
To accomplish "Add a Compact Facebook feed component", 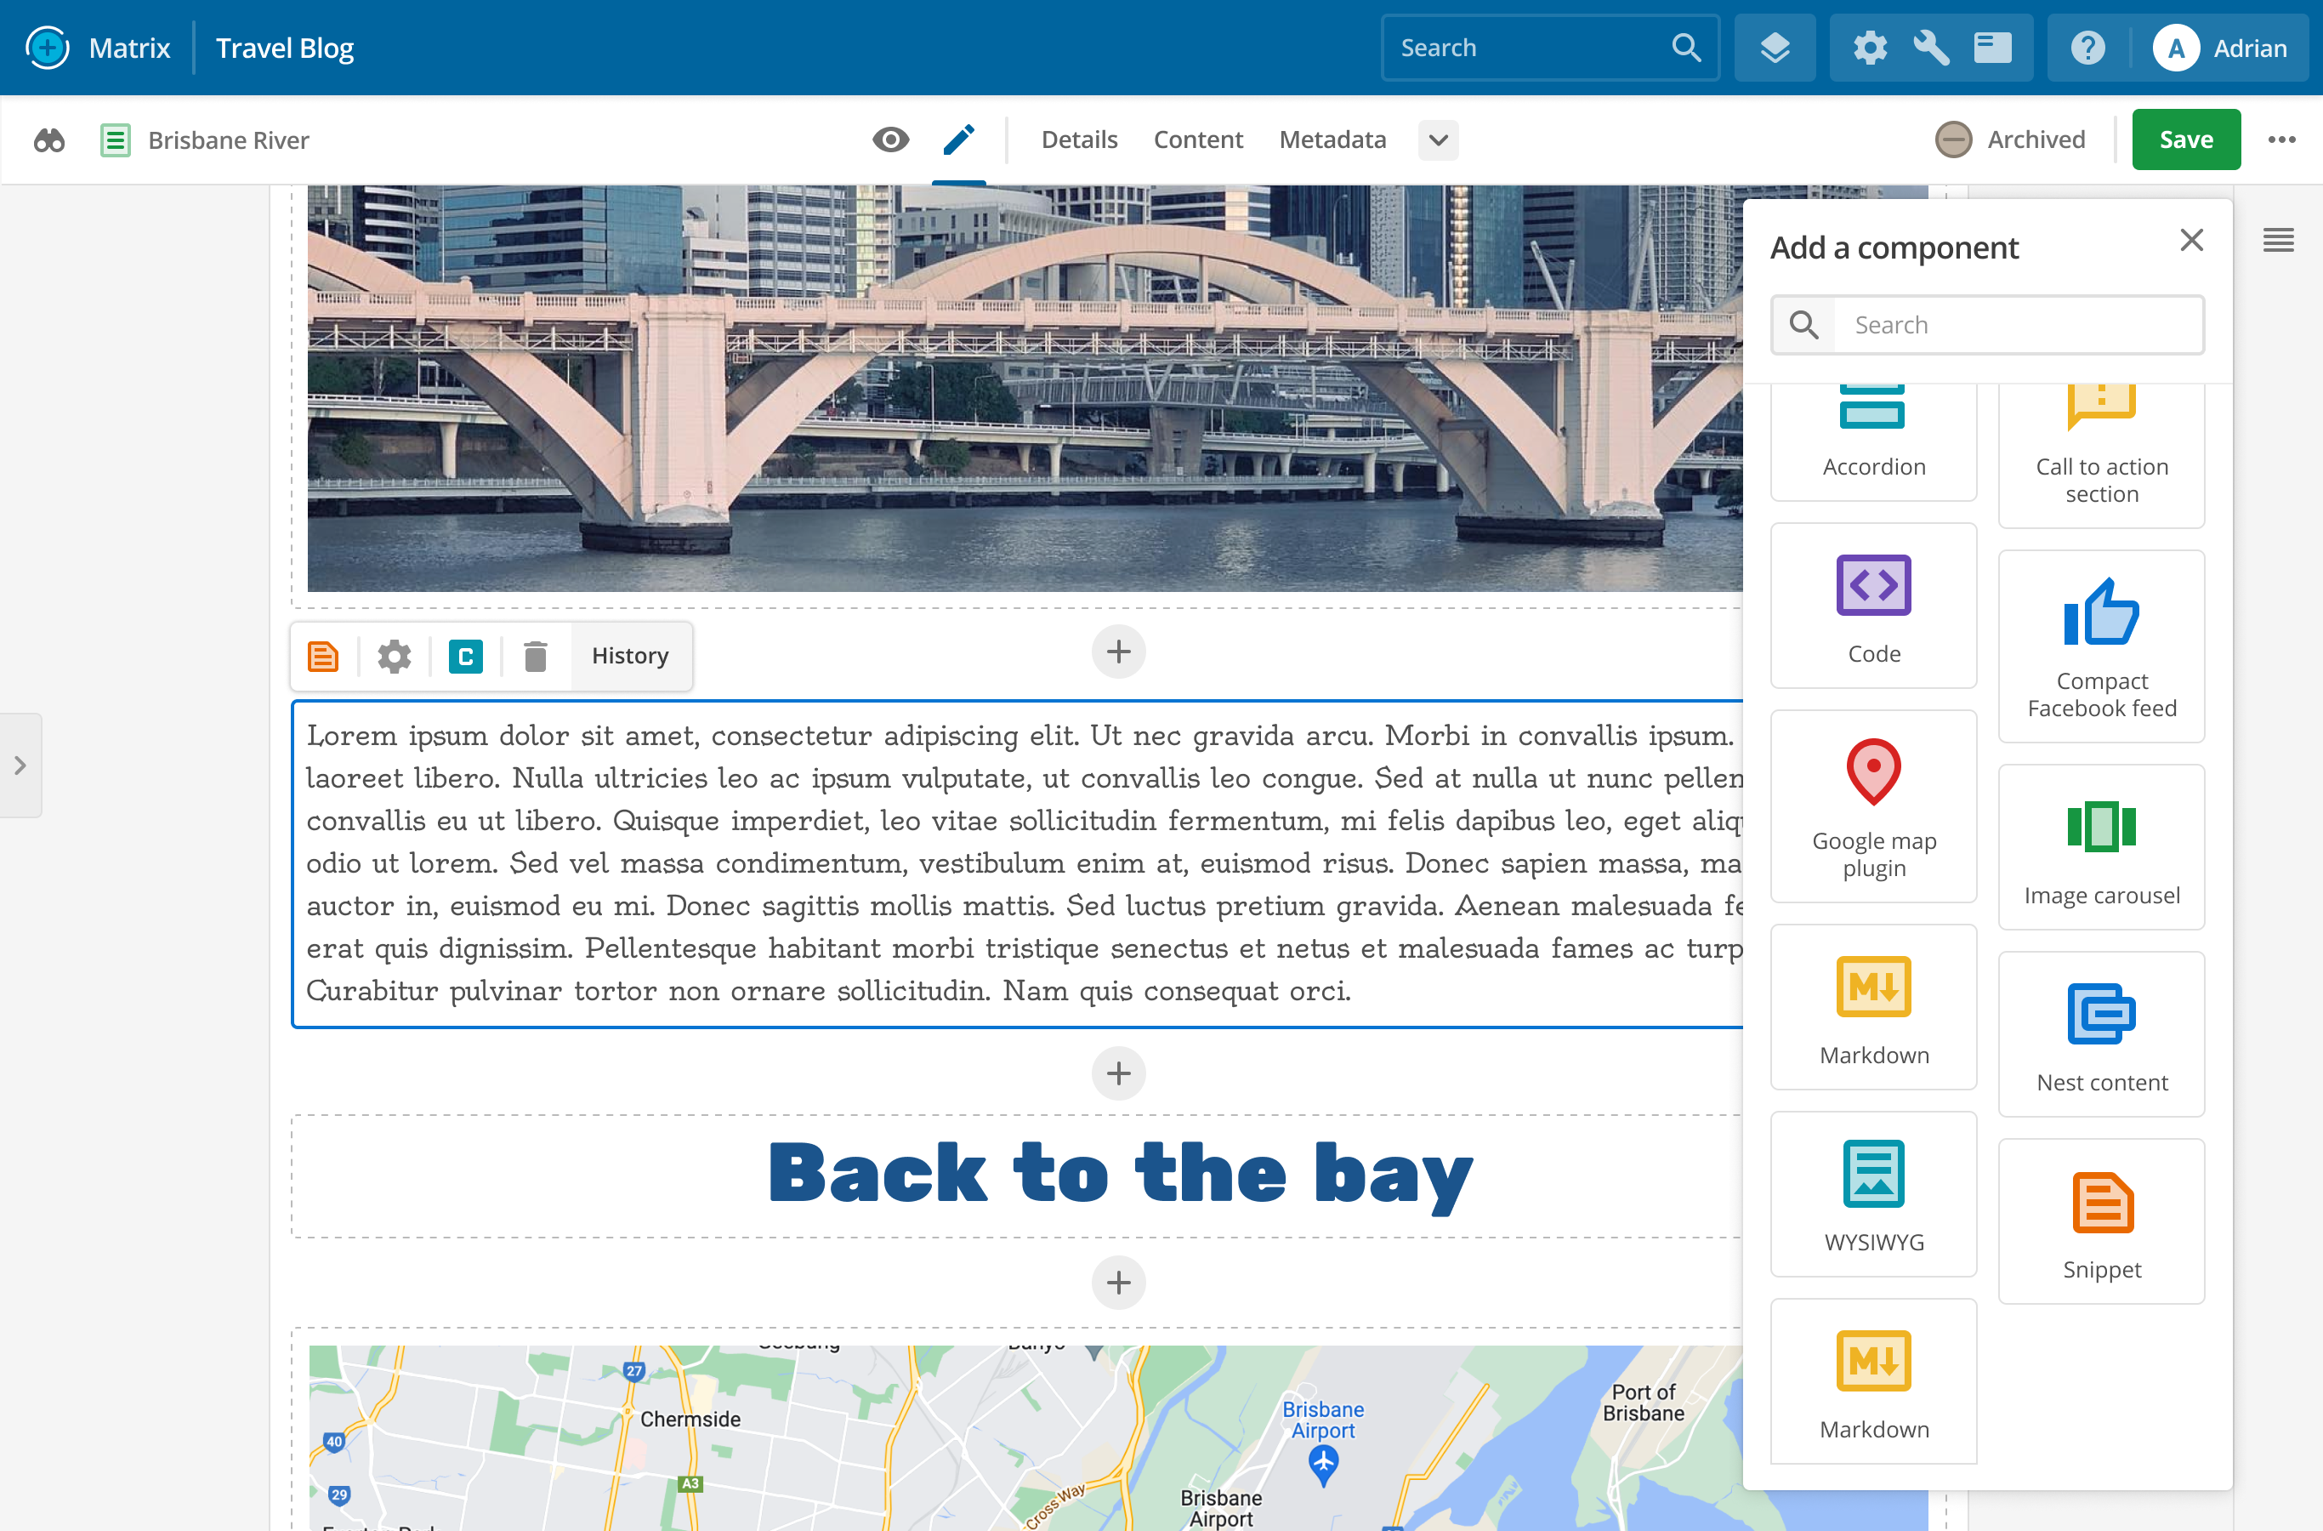I will tap(2101, 646).
